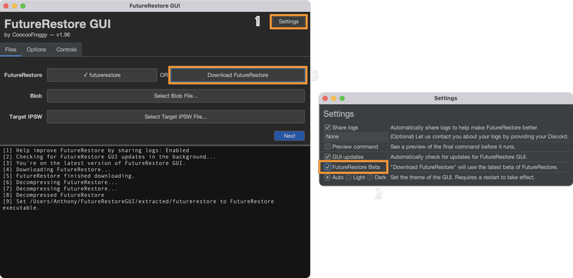Select the Auto theme radio button
This screenshot has width=573, height=278.
[x=327, y=178]
